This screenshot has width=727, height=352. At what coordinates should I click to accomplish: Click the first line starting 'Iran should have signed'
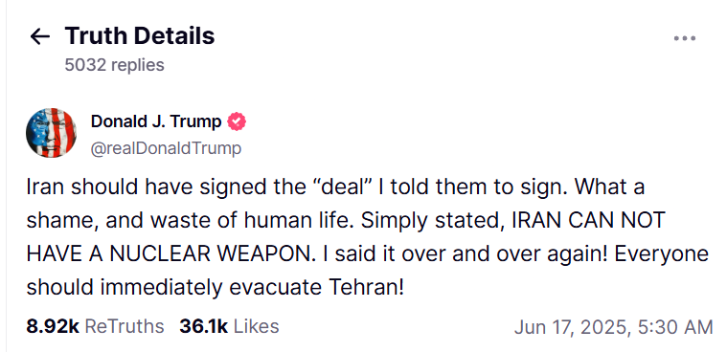335,187
